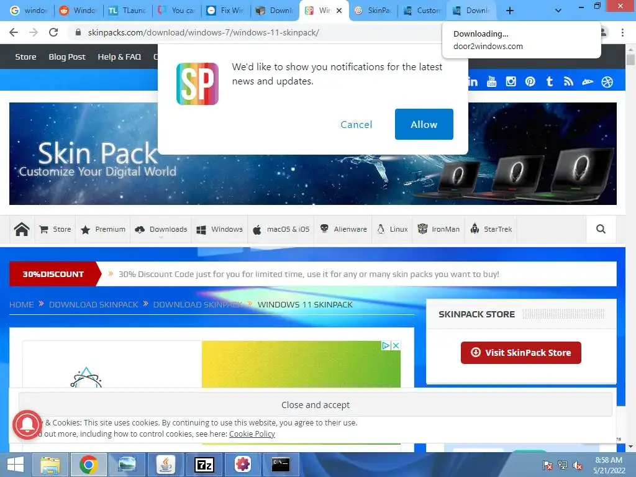636x477 pixels.
Task: Cancel the notification prompt
Action: point(356,124)
